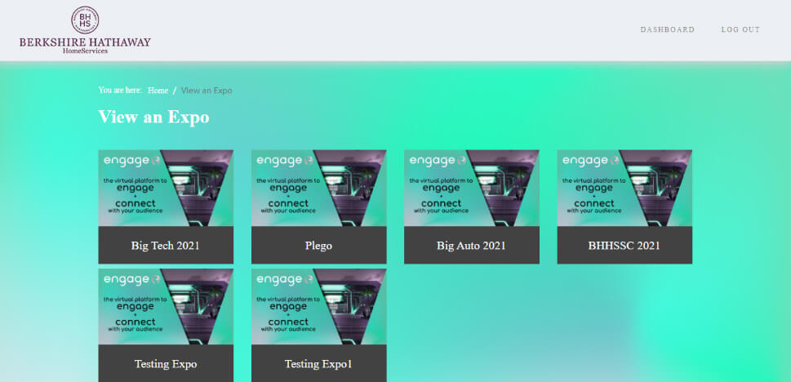Select Log Out in the header
Image resolution: width=791 pixels, height=382 pixels.
click(x=740, y=29)
